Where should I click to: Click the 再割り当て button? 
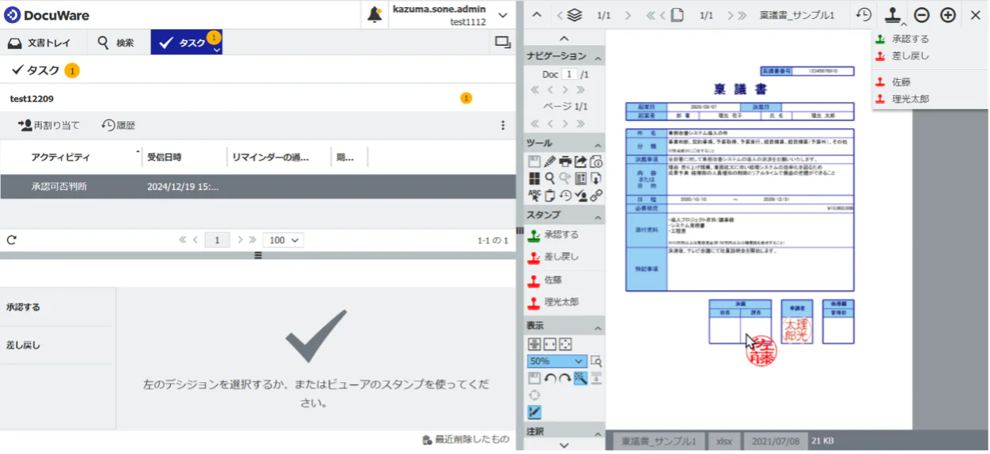click(49, 125)
